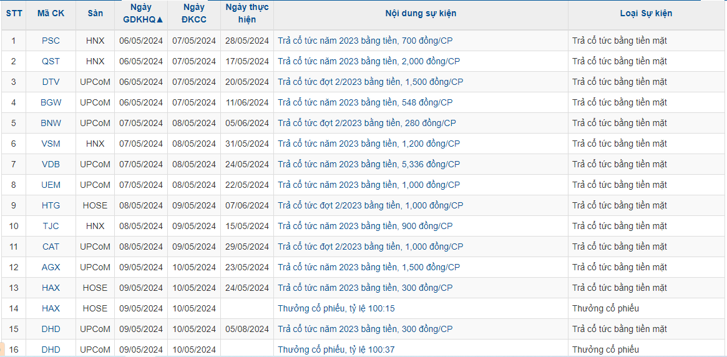Select Thưởng cổ phiếu type in row 14
The width and height of the screenshot is (727, 357).
647,308
